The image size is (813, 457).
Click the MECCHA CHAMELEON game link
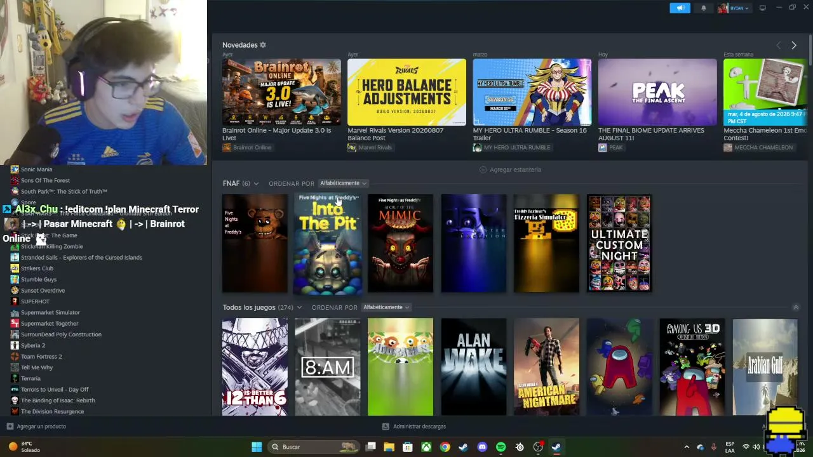758,147
